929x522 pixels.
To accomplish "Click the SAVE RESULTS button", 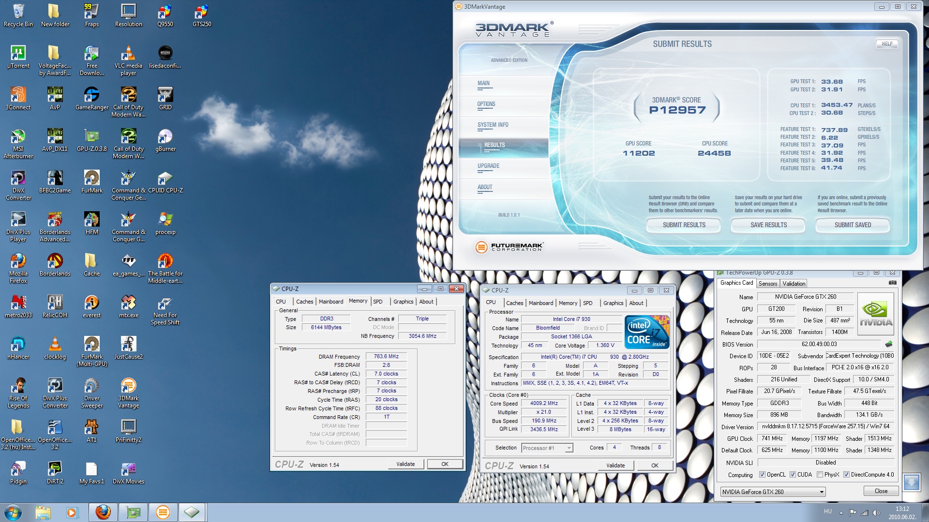I will pyautogui.click(x=768, y=225).
